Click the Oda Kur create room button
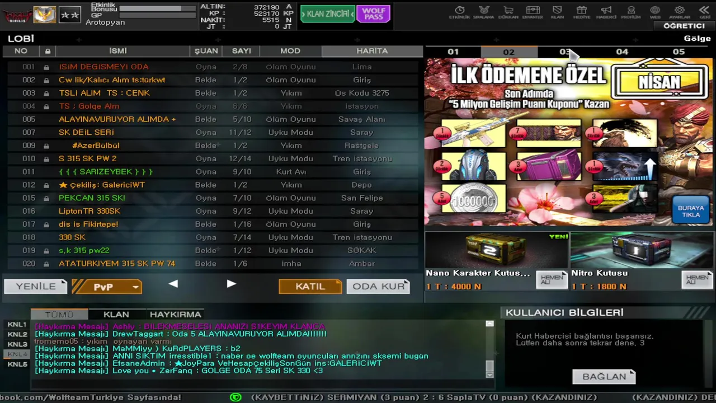Image resolution: width=716 pixels, height=403 pixels. pos(378,286)
